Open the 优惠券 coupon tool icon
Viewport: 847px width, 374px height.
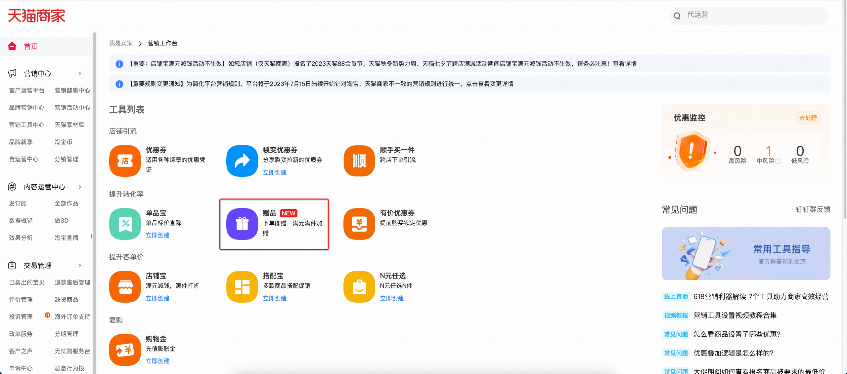[x=125, y=161]
